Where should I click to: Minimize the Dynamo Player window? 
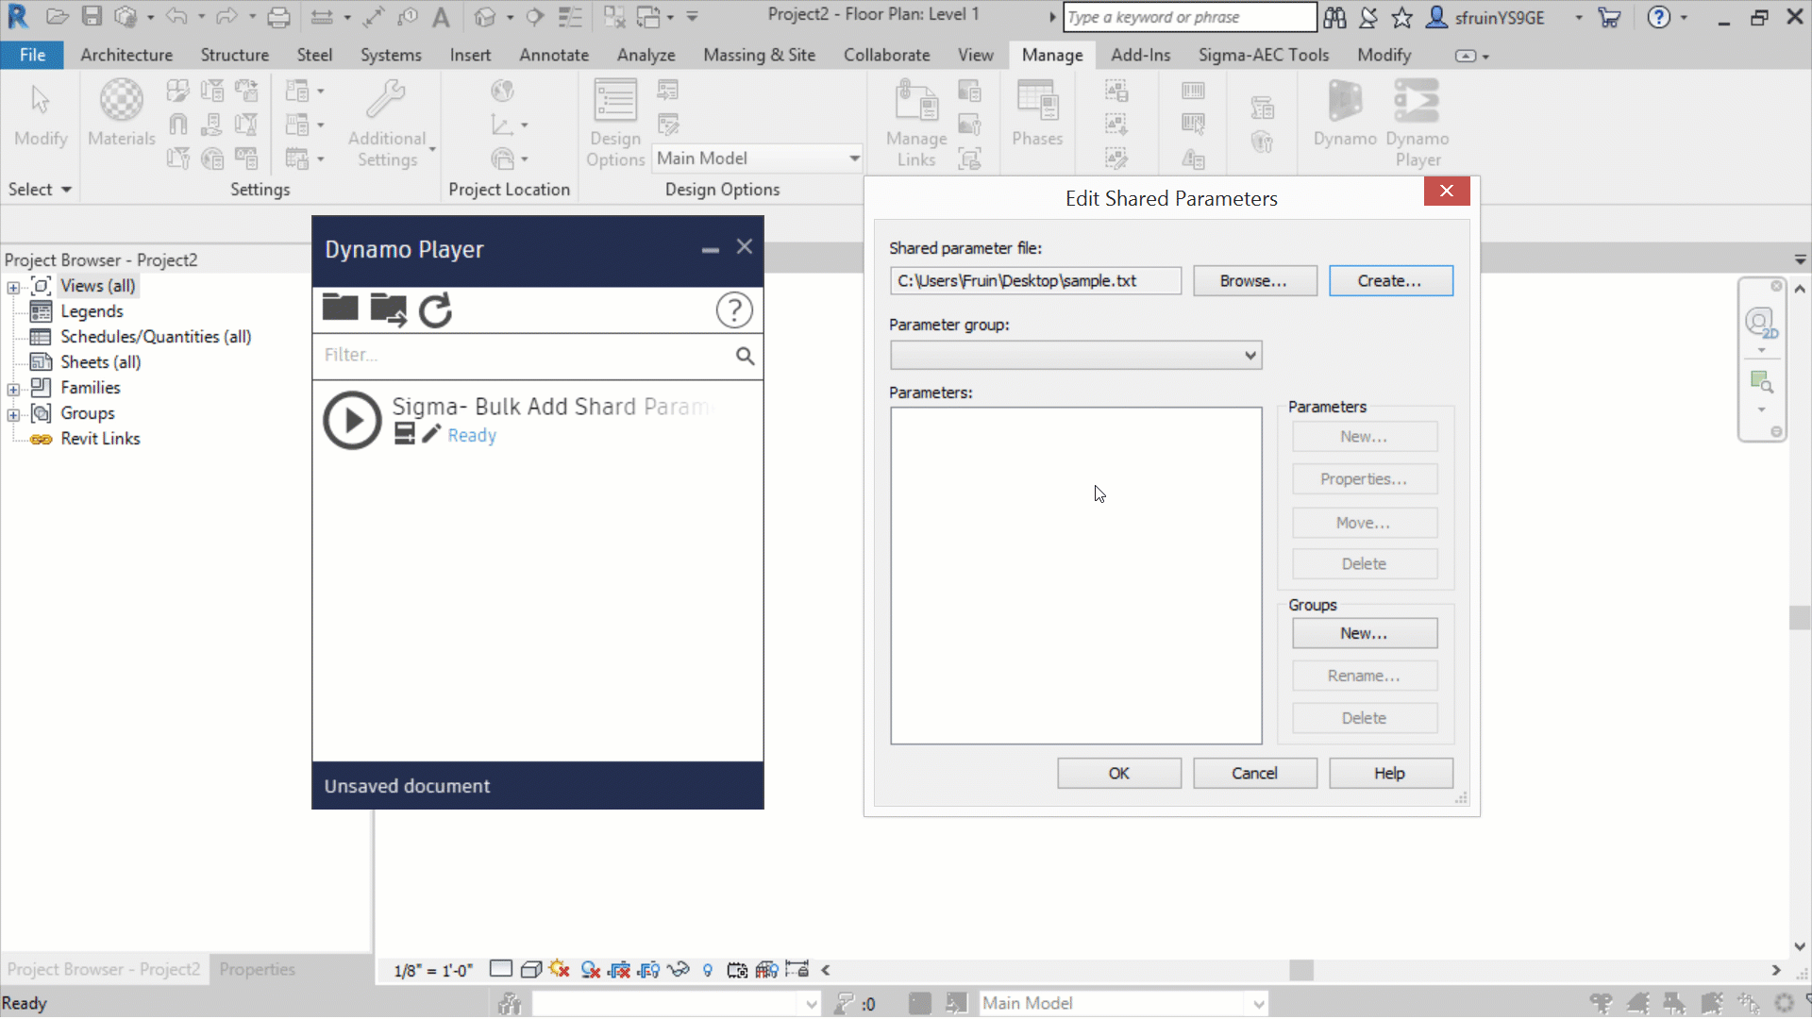(710, 249)
